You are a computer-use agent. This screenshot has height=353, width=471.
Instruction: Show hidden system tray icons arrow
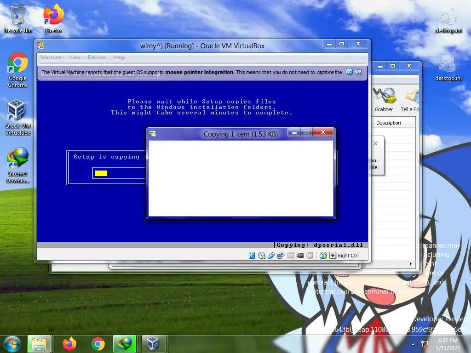tap(414, 344)
